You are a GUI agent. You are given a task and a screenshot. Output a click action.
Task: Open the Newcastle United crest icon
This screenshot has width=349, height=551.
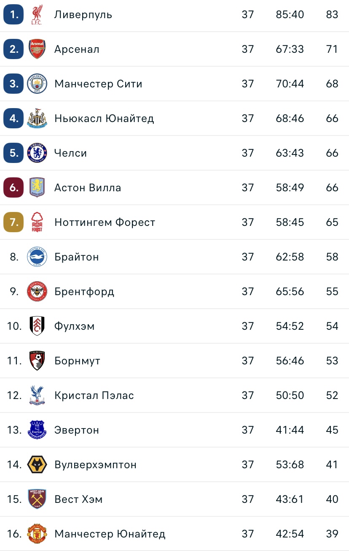click(x=37, y=119)
